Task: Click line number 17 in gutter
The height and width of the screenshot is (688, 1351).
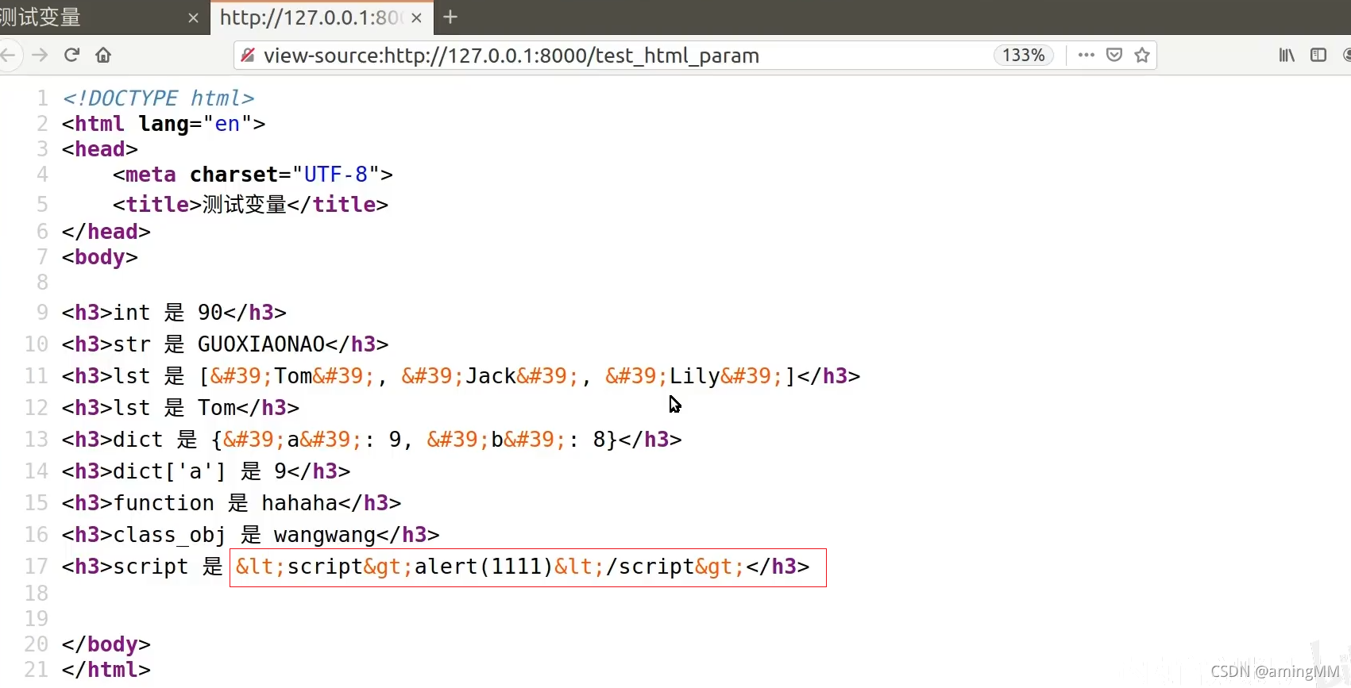Action: point(37,567)
